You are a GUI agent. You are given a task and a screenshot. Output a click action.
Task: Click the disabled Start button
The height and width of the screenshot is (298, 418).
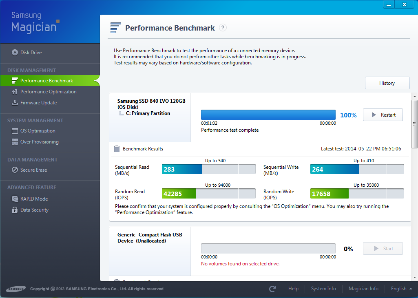click(383, 248)
